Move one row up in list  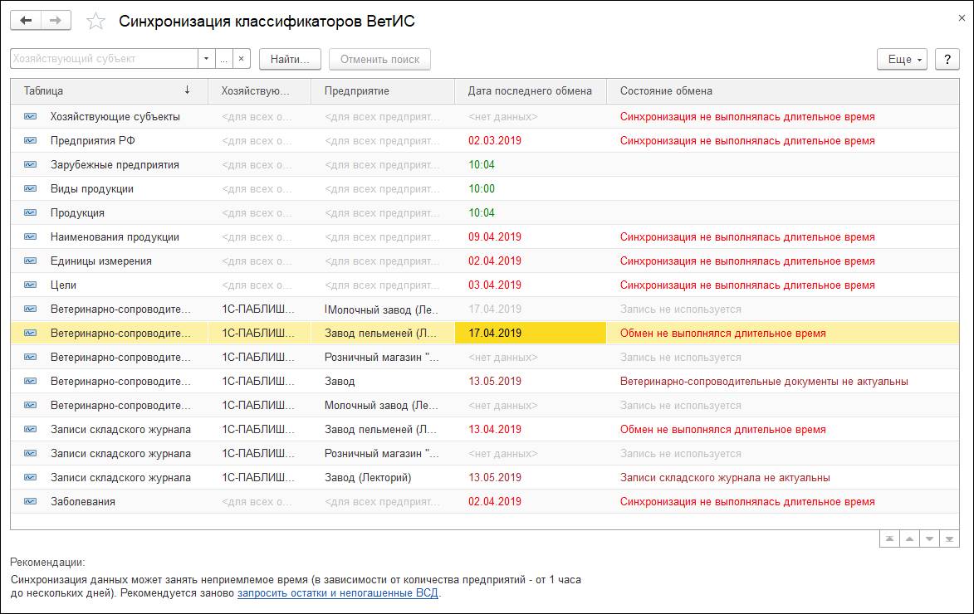coord(909,538)
